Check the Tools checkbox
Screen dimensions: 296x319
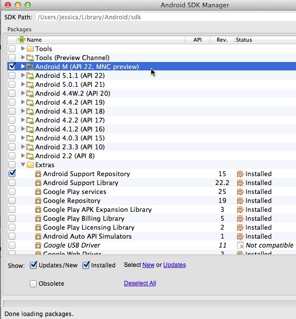[12, 49]
